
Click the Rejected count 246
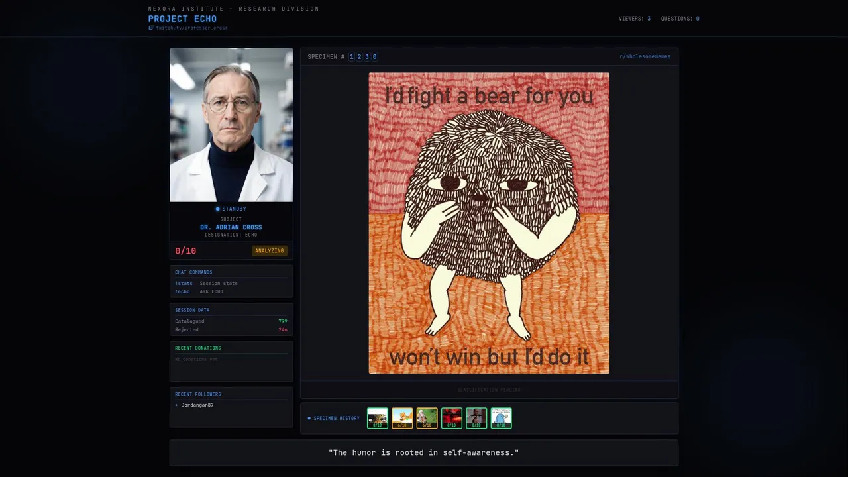click(x=283, y=330)
